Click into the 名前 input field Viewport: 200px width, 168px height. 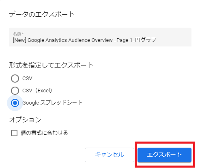(x=100, y=37)
